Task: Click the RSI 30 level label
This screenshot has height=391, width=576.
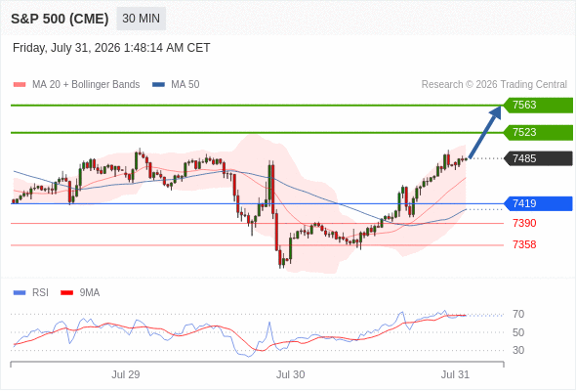Action: [518, 350]
